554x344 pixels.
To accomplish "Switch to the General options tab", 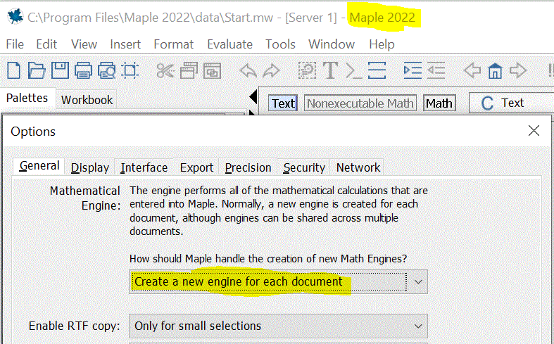I will click(x=39, y=165).
